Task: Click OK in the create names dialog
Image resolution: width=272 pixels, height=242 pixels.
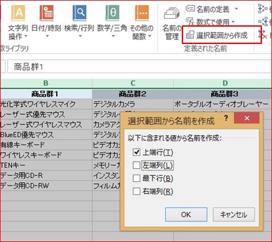Action: [x=186, y=215]
